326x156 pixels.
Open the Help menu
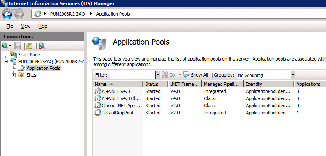(43, 26)
